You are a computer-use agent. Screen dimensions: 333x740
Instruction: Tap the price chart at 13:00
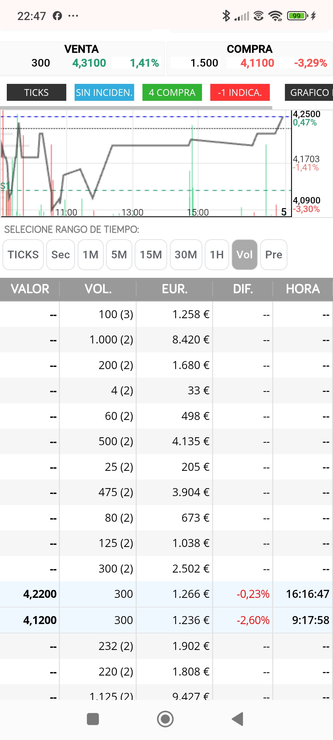133,163
